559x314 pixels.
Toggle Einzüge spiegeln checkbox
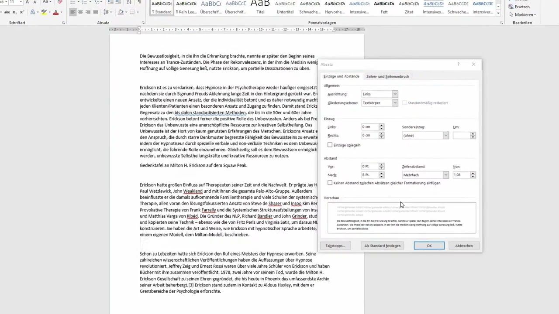click(x=330, y=145)
